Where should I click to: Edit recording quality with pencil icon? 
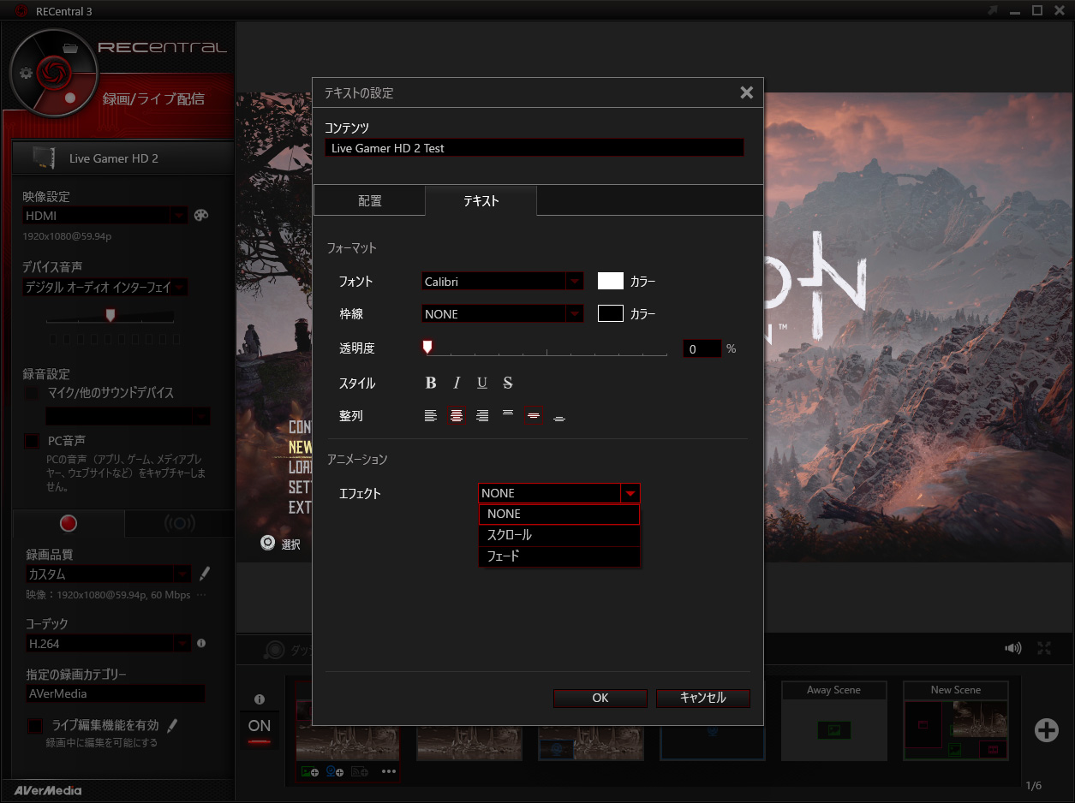(x=204, y=574)
